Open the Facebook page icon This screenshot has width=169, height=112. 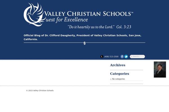(x=122, y=57)
